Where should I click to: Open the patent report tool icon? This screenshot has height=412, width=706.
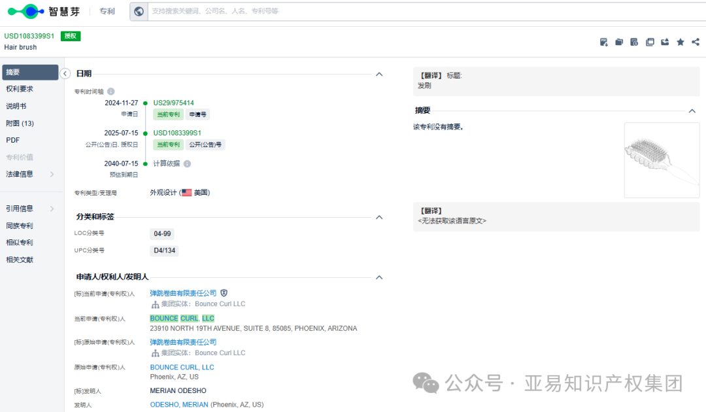(x=634, y=41)
